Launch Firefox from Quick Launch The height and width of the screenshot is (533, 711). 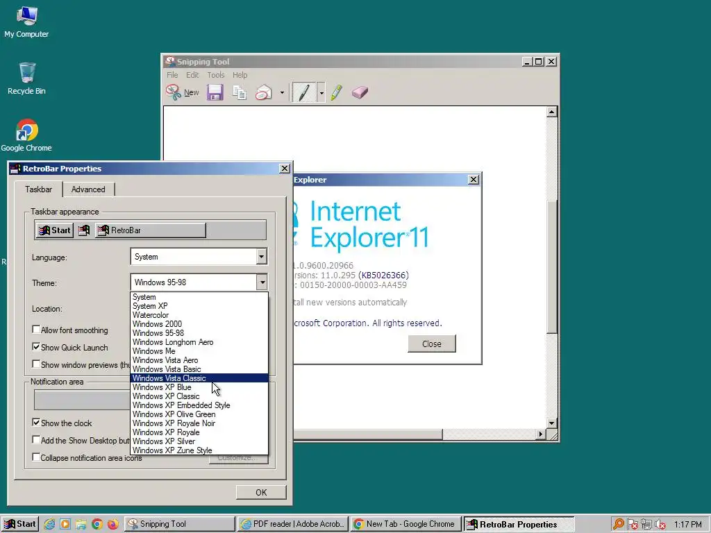pyautogui.click(x=113, y=525)
